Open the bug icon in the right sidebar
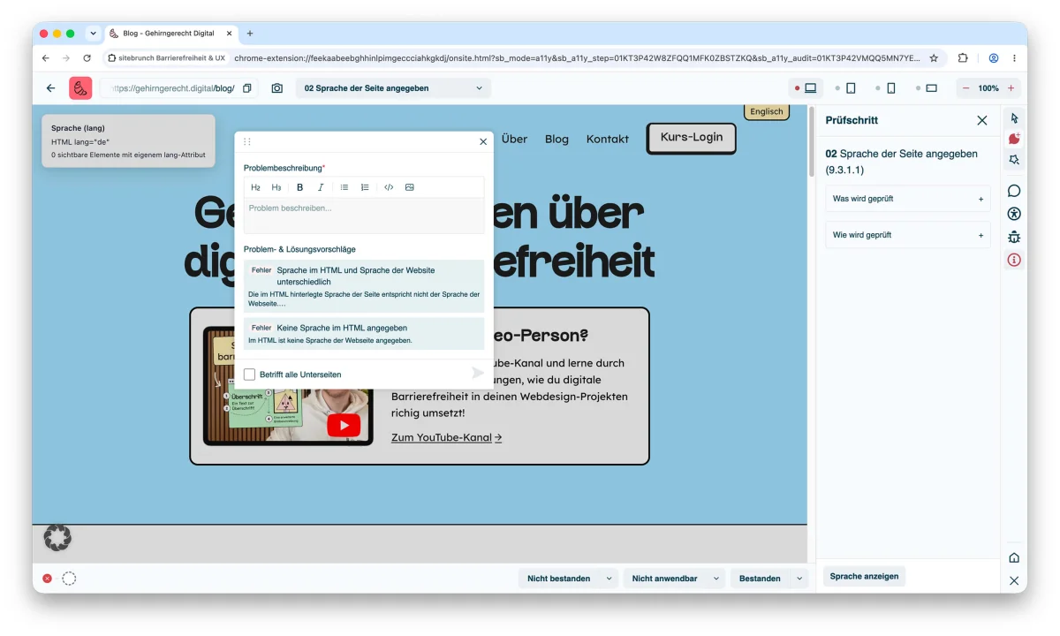 tap(1014, 237)
